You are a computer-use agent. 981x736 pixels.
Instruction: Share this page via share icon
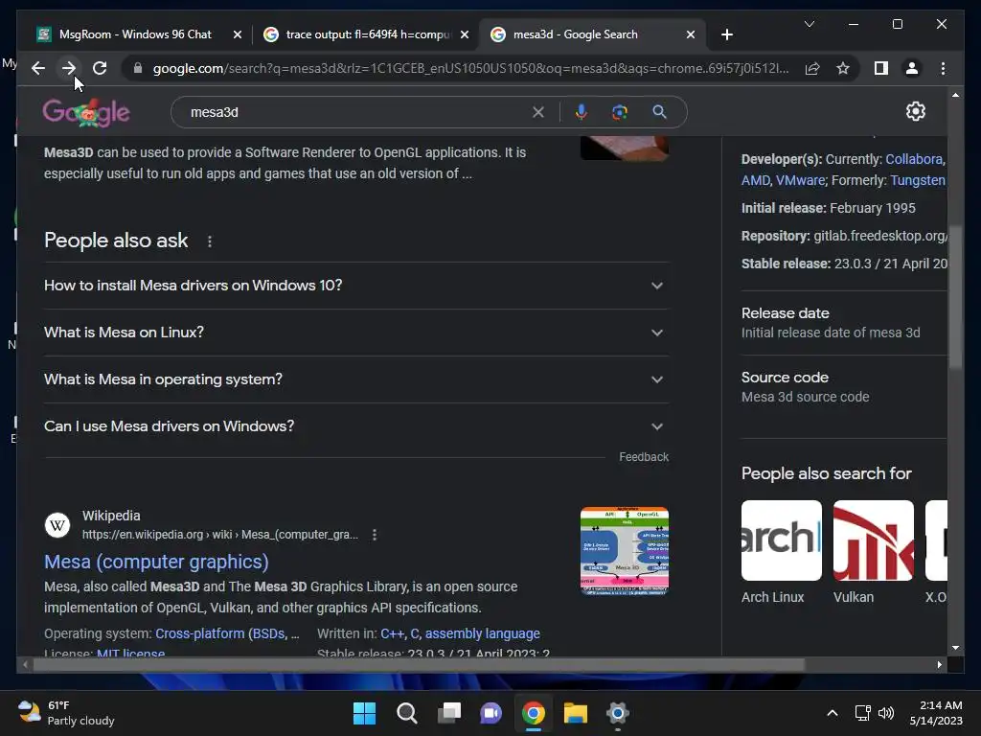812,68
